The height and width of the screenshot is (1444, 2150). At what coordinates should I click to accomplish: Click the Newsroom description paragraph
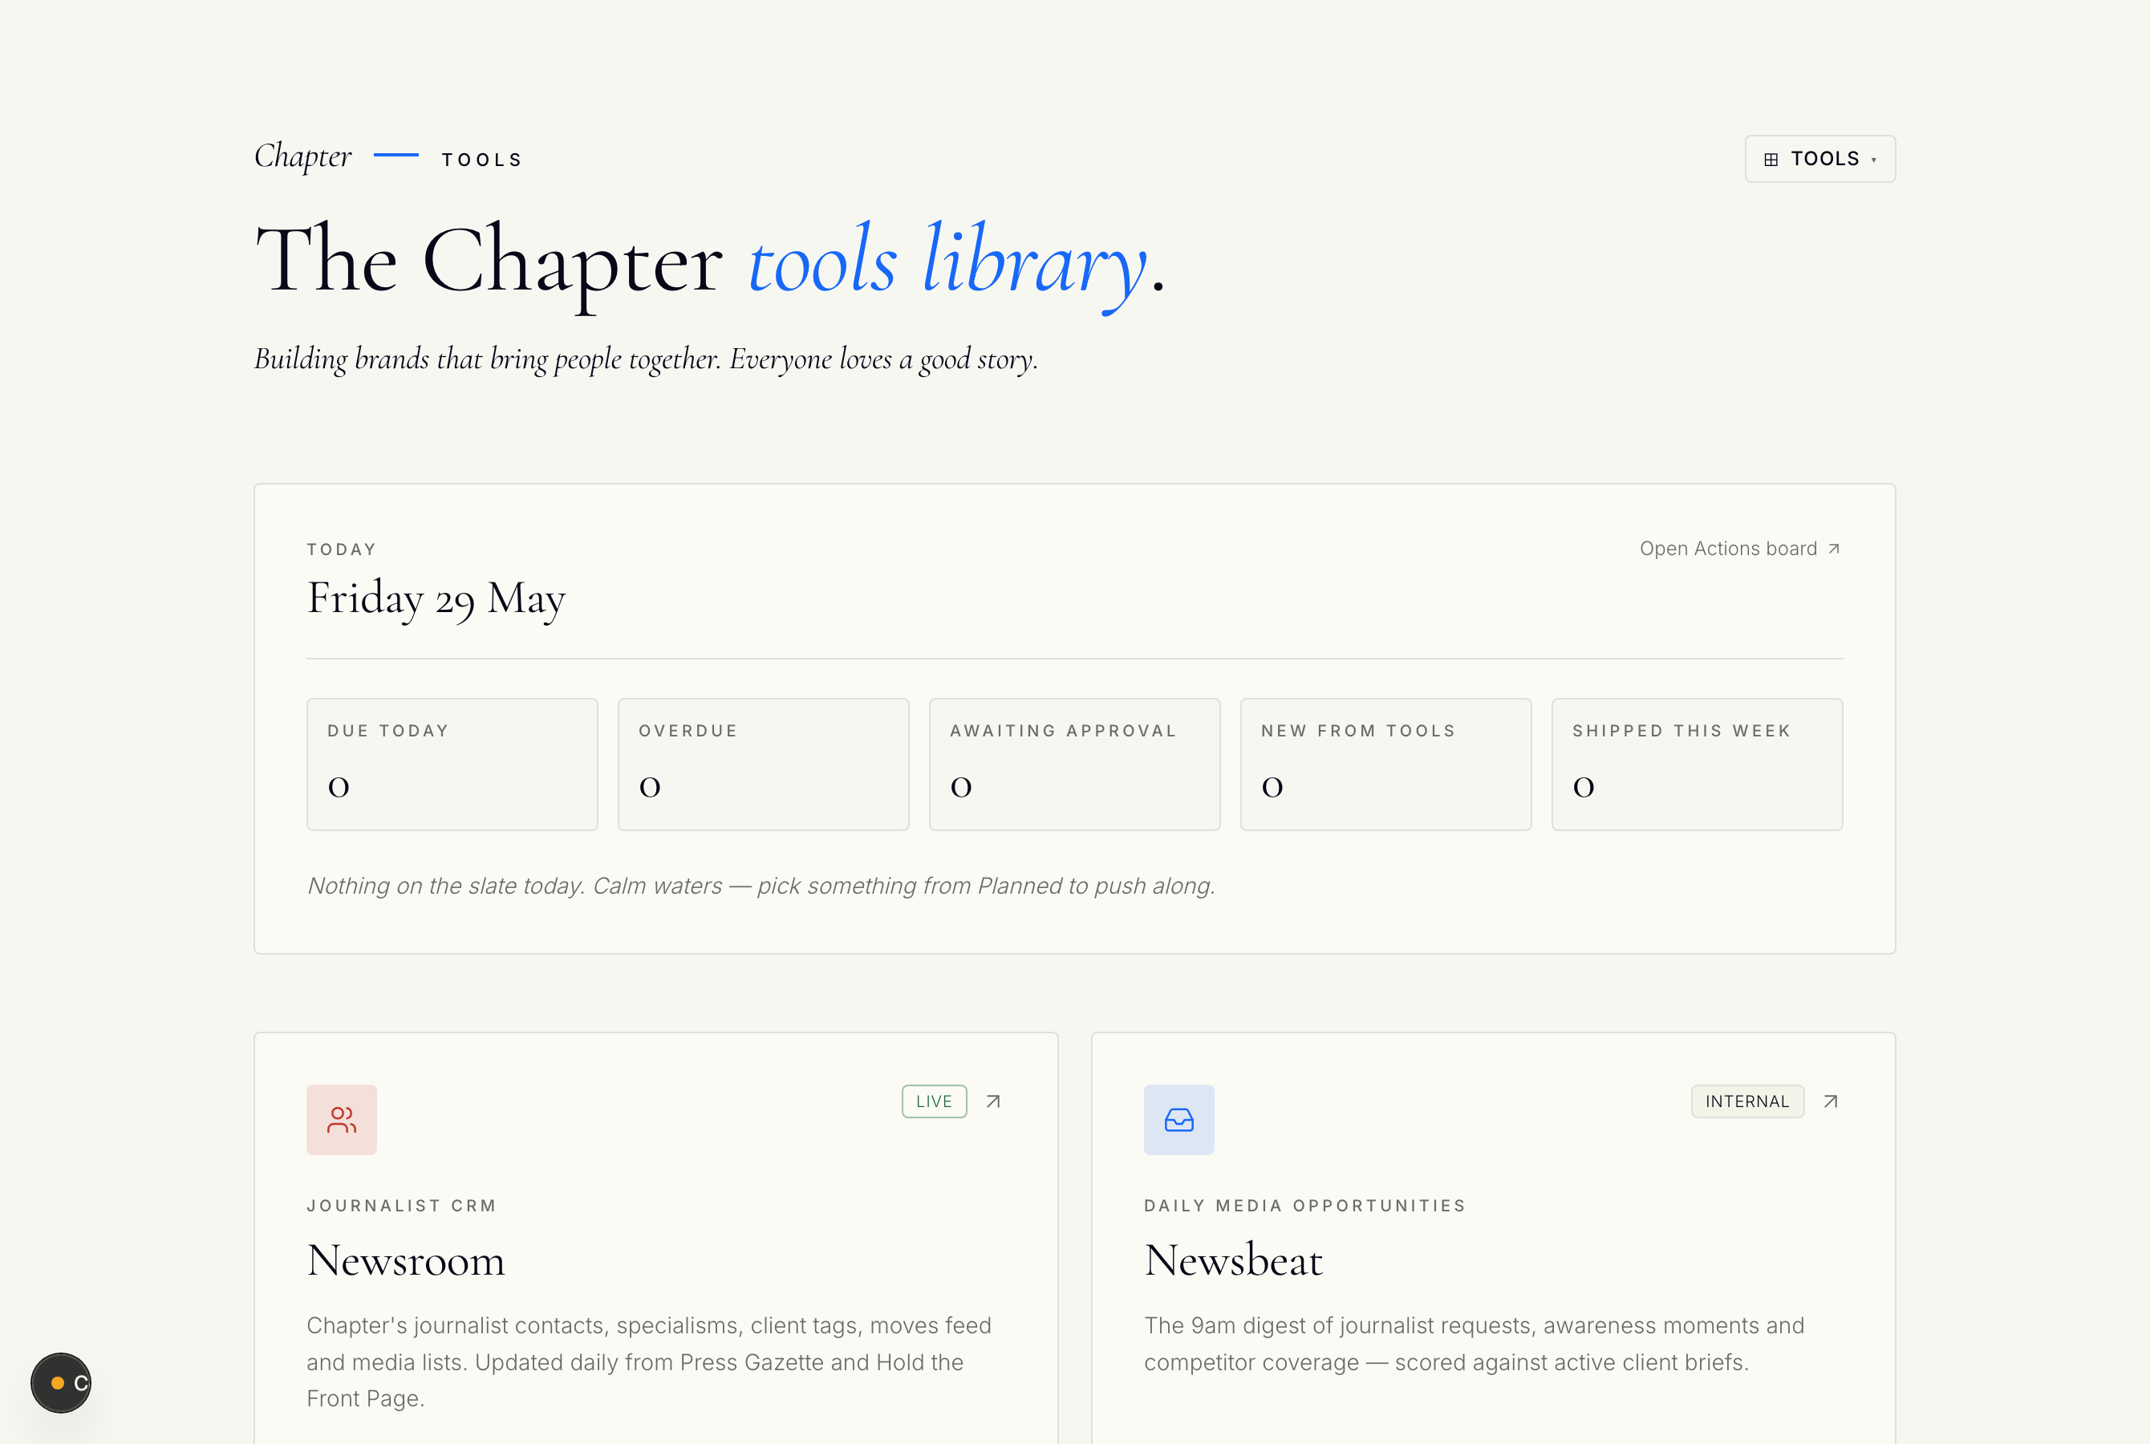[649, 1361]
